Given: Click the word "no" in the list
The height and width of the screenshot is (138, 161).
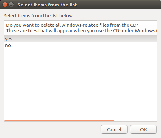Looking at the screenshot, I should coord(8,46).
